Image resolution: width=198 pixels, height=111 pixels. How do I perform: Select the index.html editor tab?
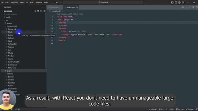tap(71, 7)
